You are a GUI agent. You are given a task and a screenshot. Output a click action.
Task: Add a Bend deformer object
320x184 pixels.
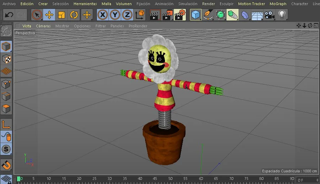(245, 15)
